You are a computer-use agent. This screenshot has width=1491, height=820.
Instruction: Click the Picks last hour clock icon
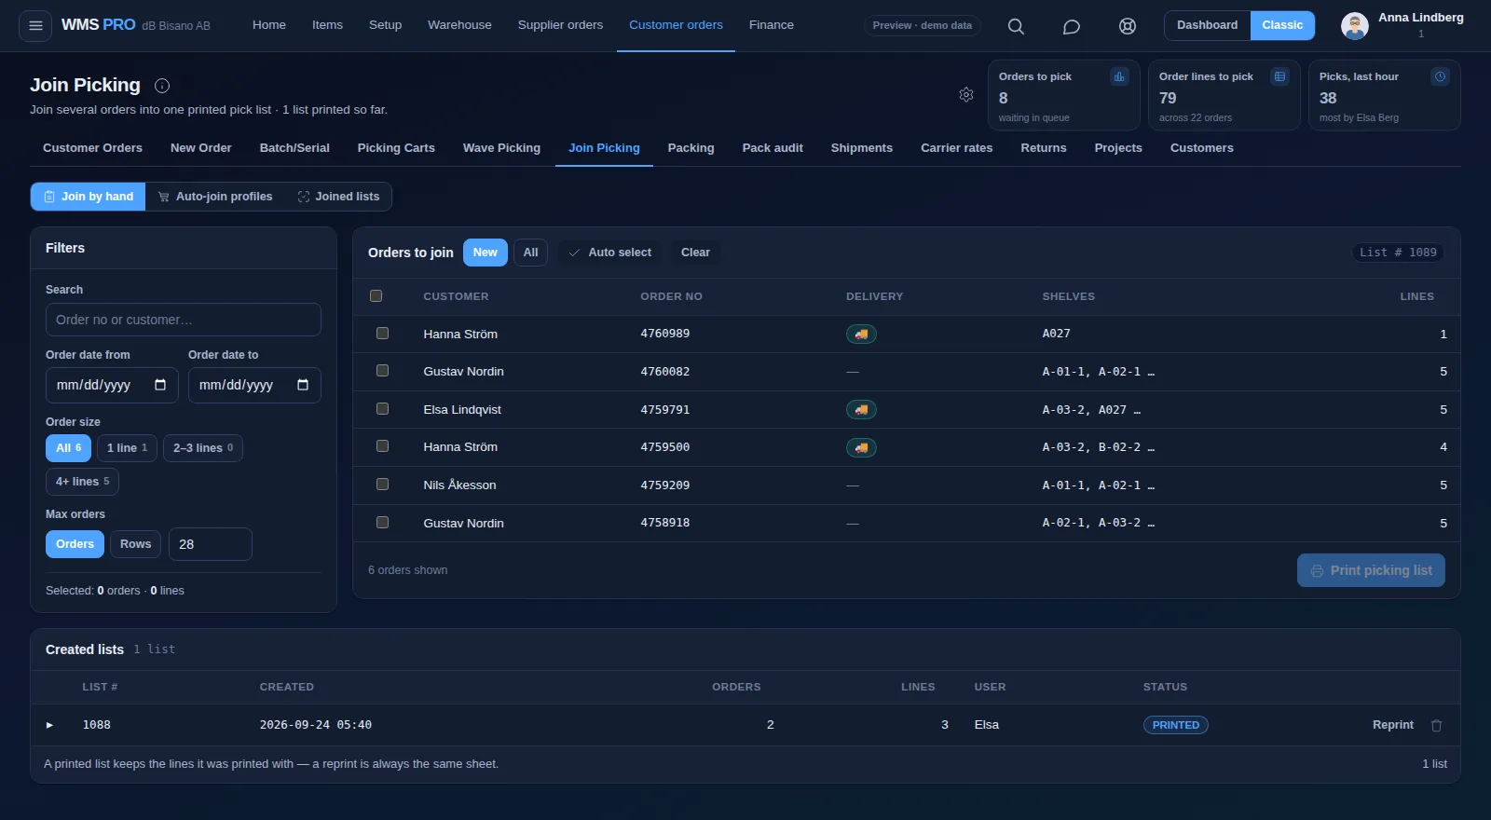point(1440,76)
